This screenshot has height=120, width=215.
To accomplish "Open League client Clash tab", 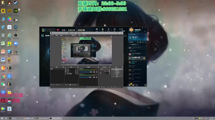I will [x=81, y=30].
